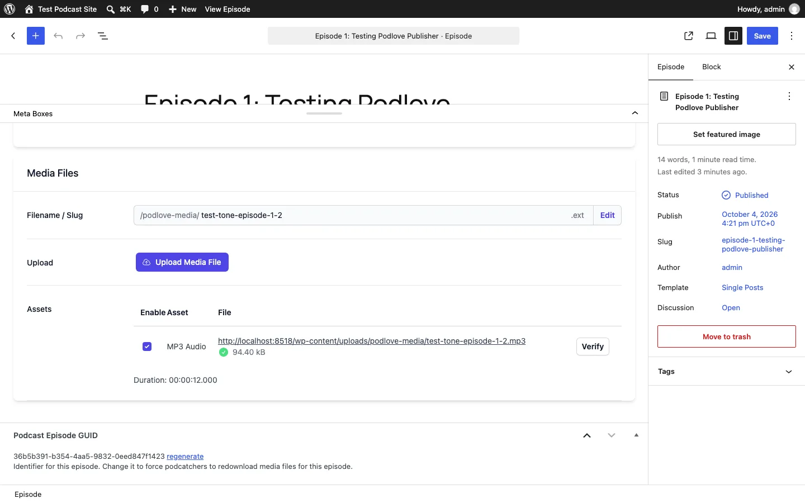Close the settings sidebar
The image size is (805, 503).
792,67
